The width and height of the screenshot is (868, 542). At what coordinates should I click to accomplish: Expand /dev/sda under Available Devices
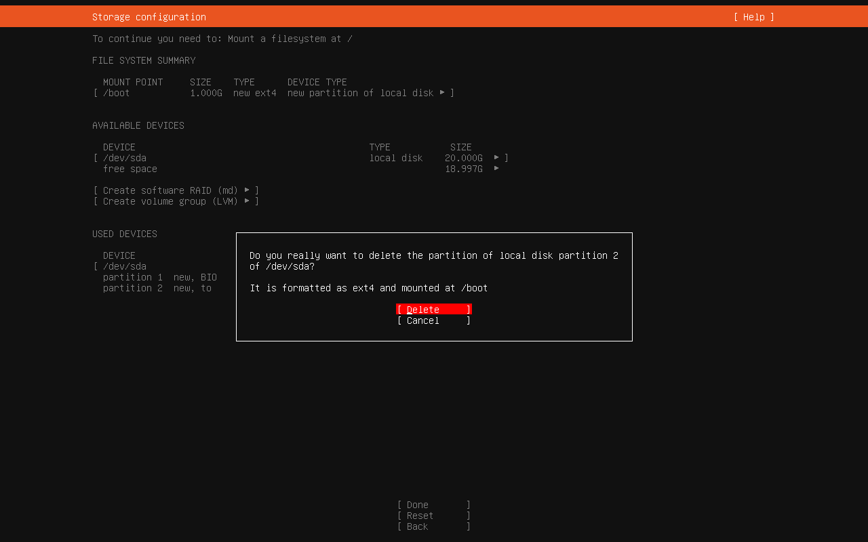[125, 158]
